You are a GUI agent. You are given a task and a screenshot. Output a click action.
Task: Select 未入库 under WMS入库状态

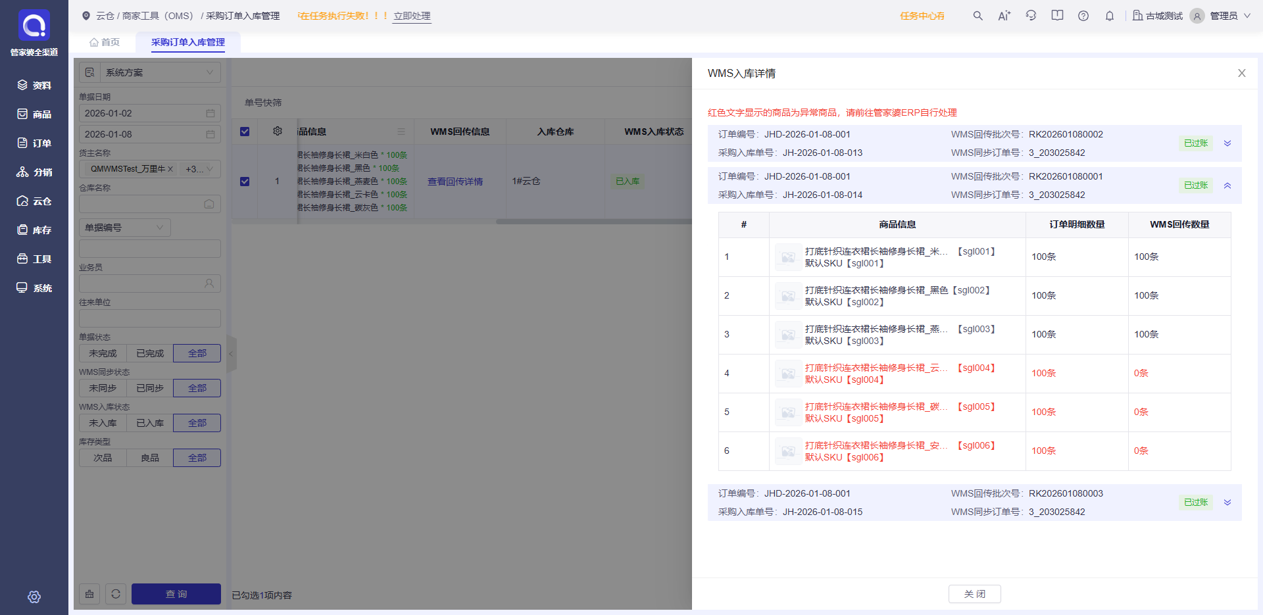103,423
